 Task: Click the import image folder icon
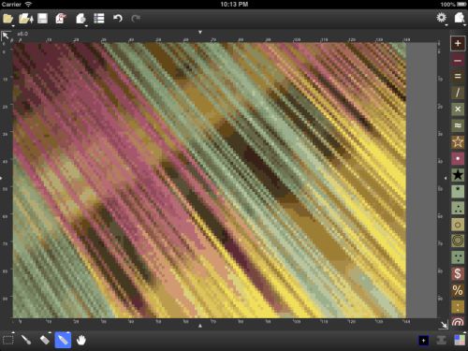click(x=26, y=19)
